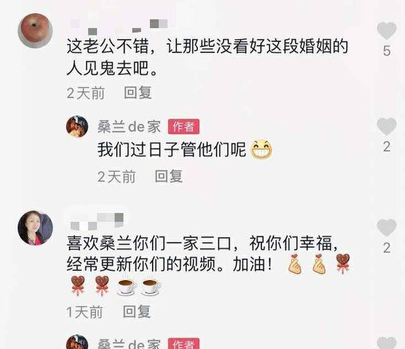Reply to the 这老公不错 comment
This screenshot has width=405, height=349.
pyautogui.click(x=138, y=93)
